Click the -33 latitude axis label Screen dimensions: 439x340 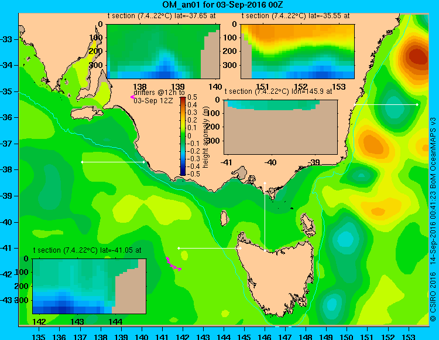[x=7, y=39]
